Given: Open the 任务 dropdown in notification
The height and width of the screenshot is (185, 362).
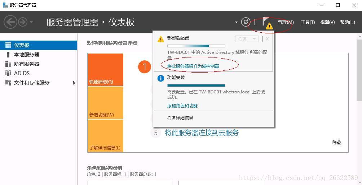Looking at the screenshot, I should [247, 39].
